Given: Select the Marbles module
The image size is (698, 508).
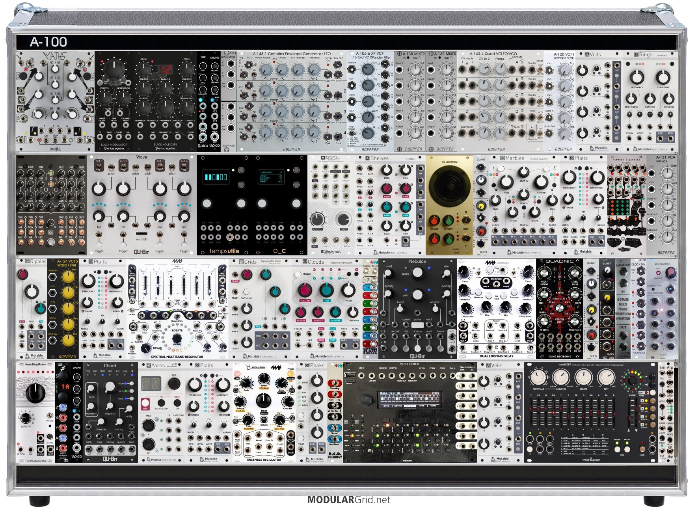Looking at the screenshot, I should pyautogui.click(x=524, y=205).
